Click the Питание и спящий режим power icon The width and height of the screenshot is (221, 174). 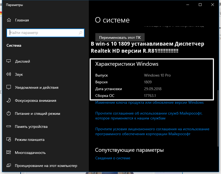[x=9, y=113]
